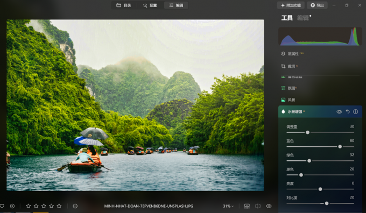Click the file name MINH-NHAT-DOAN-7EPVENB6DNE-UNSPLASH.JPG
366x213 pixels.
(x=149, y=206)
